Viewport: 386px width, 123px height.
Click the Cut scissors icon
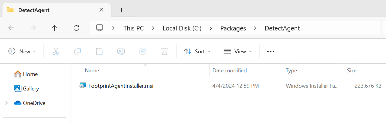(56, 51)
